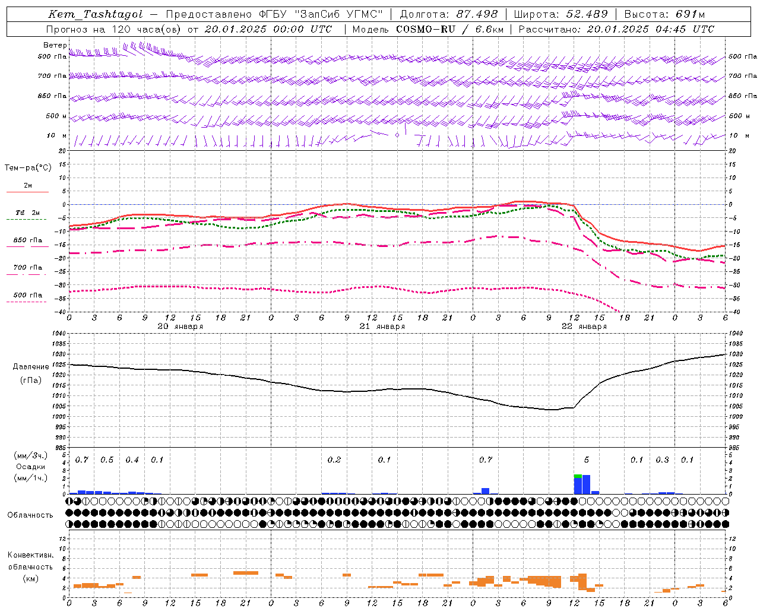
Task: Click the 'Td 2м' dew point legend entry
Action: click(27, 213)
